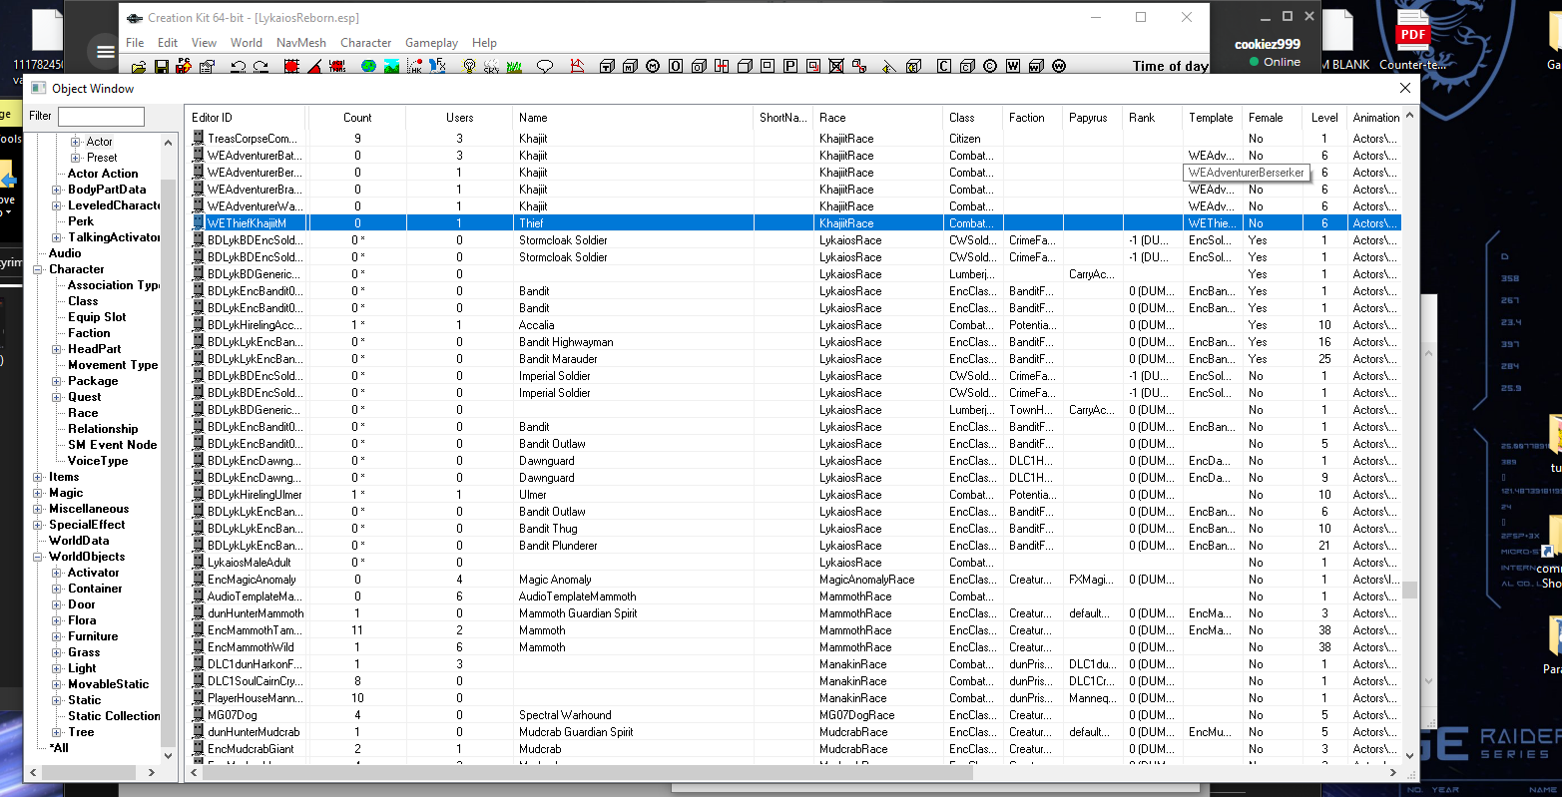Screen dimensions: 1562x797
Task: Open the View menu
Action: 204,43
